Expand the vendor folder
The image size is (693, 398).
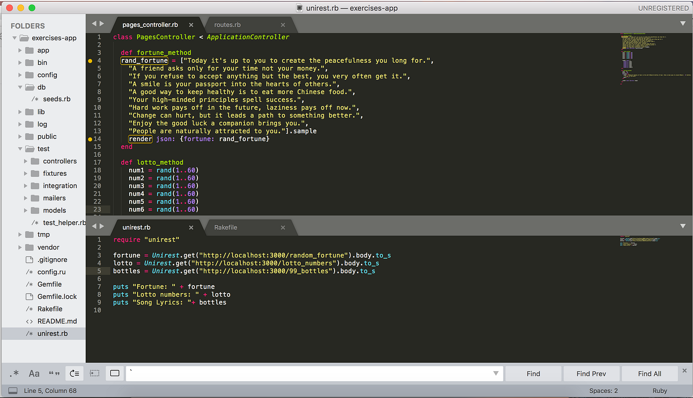pyautogui.click(x=20, y=247)
